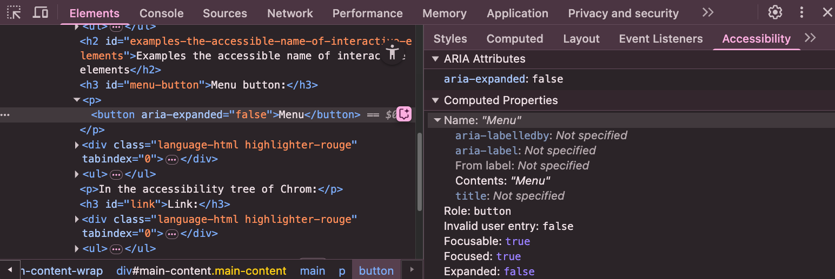Open the DevTools three-dot customize menu
Image resolution: width=835 pixels, height=279 pixels.
coord(802,12)
